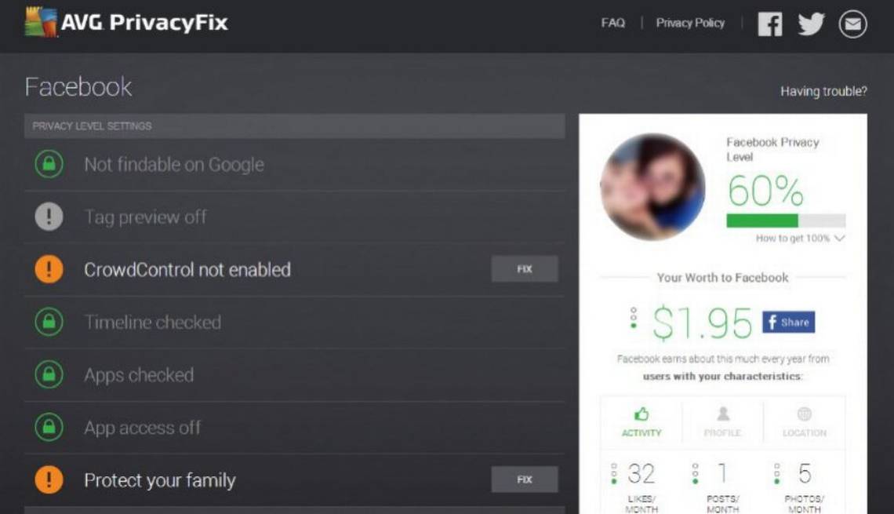This screenshot has height=514, width=894.
Task: Switch to the Profile tab
Action: click(x=723, y=421)
